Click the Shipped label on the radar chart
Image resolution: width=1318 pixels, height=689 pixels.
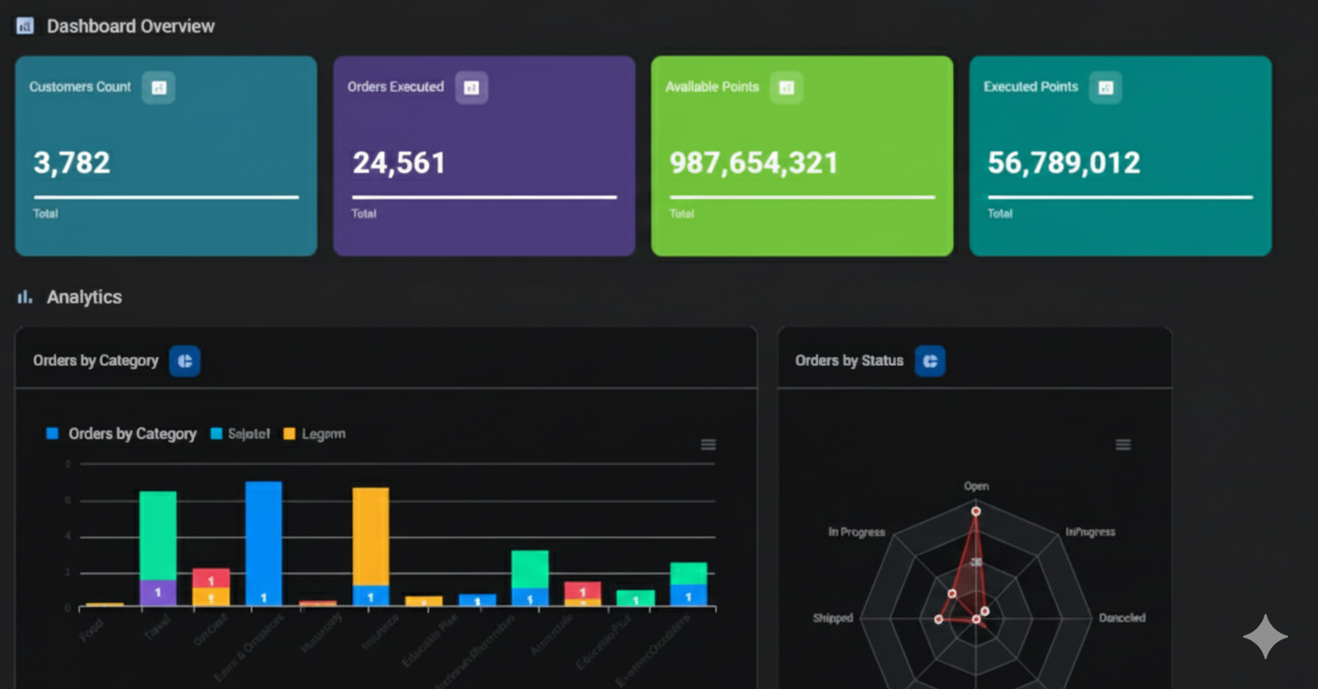click(833, 617)
